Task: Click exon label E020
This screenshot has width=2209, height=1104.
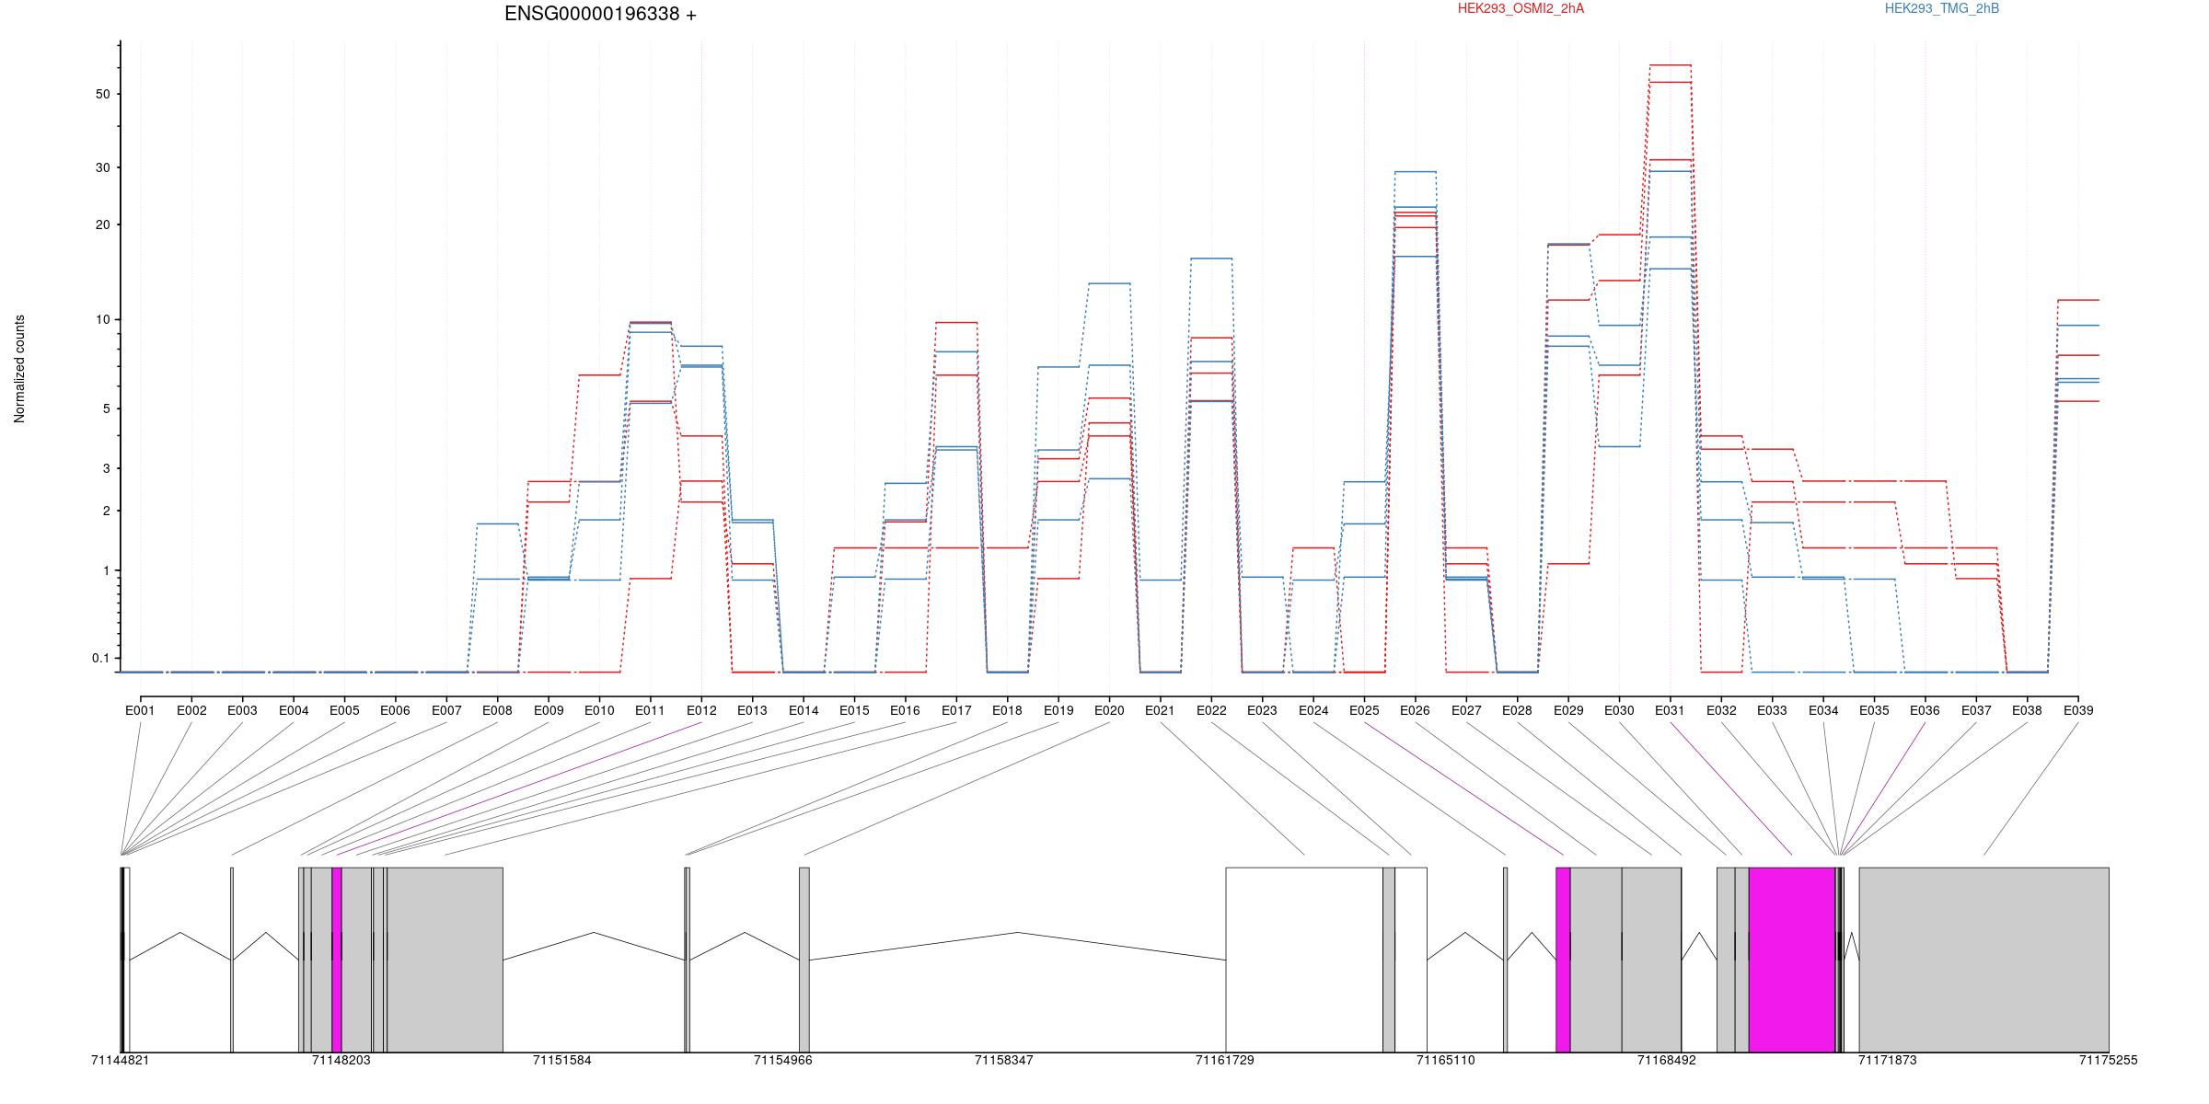Action: coord(1109,710)
